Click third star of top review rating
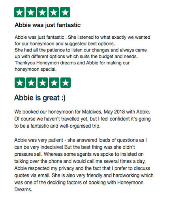 click(42, 12)
